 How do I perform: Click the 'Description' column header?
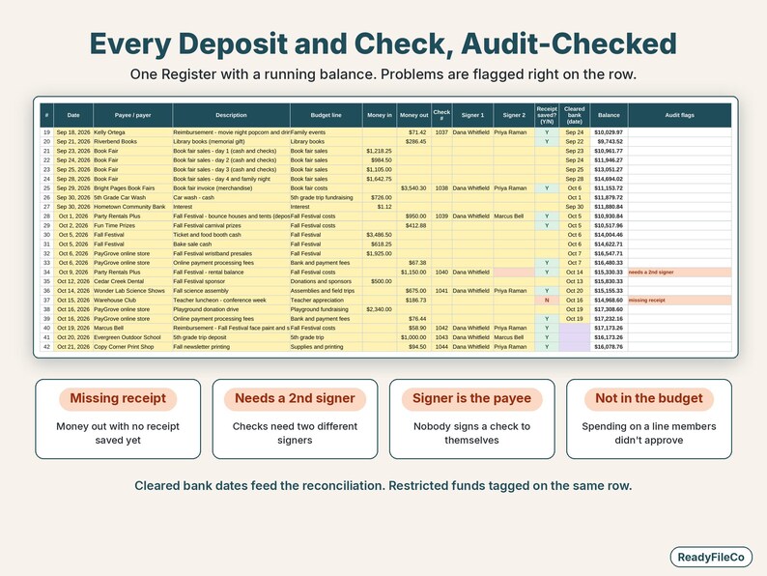click(x=232, y=116)
